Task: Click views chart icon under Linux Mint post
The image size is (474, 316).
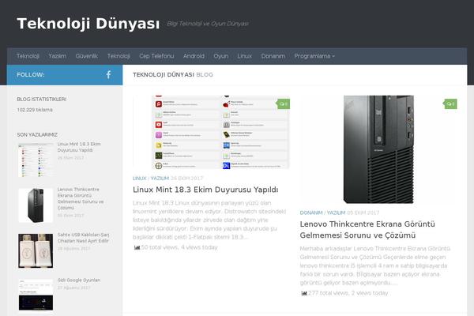Action: click(137, 247)
